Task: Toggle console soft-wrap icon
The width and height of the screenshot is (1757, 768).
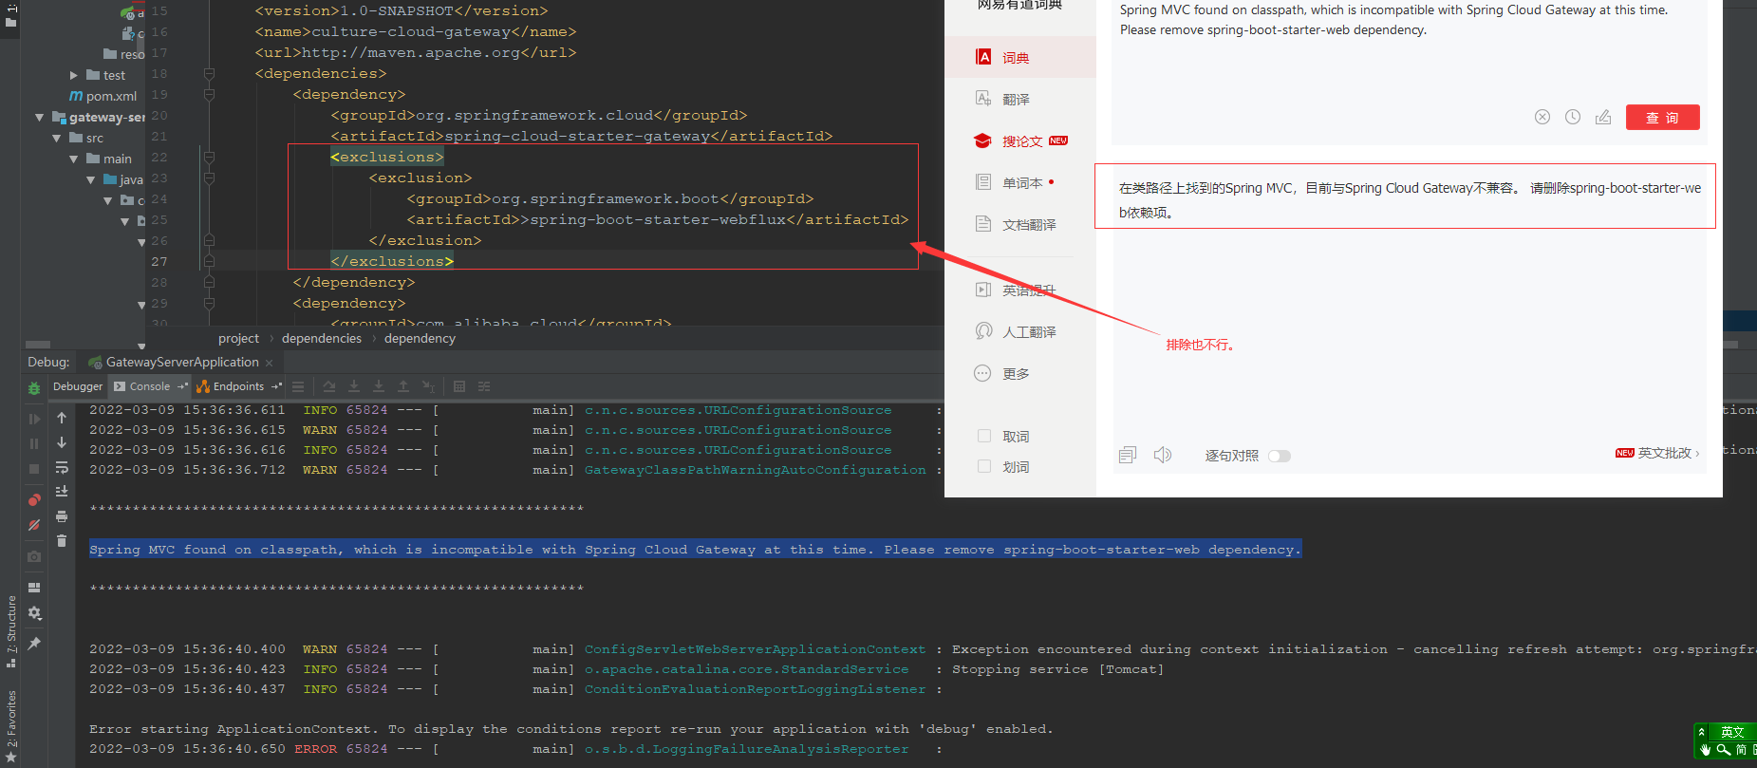Action: pos(62,467)
